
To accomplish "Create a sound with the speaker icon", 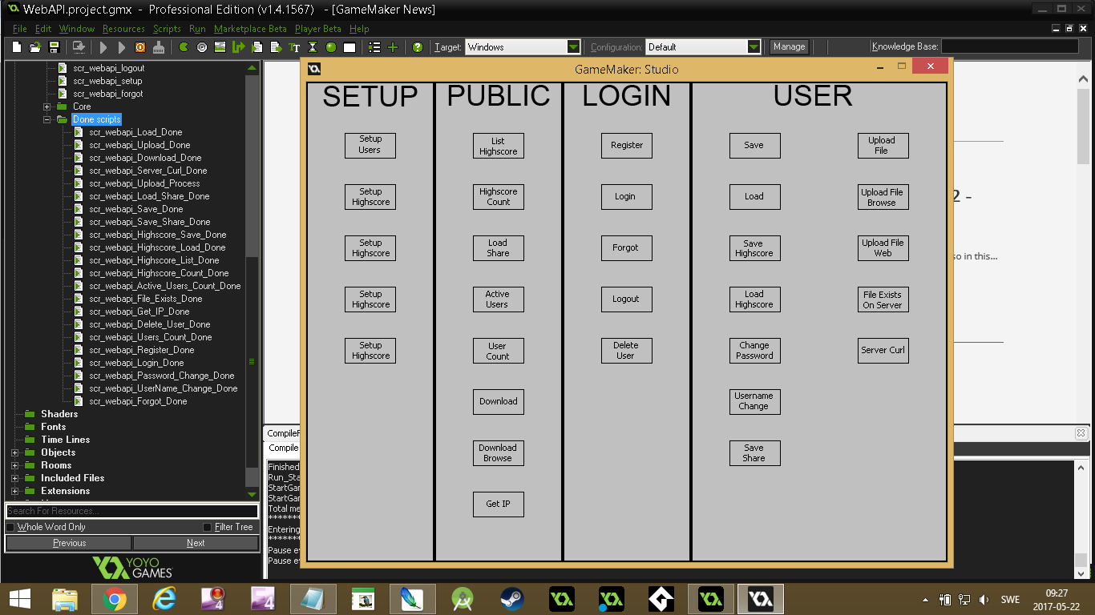I will click(202, 47).
